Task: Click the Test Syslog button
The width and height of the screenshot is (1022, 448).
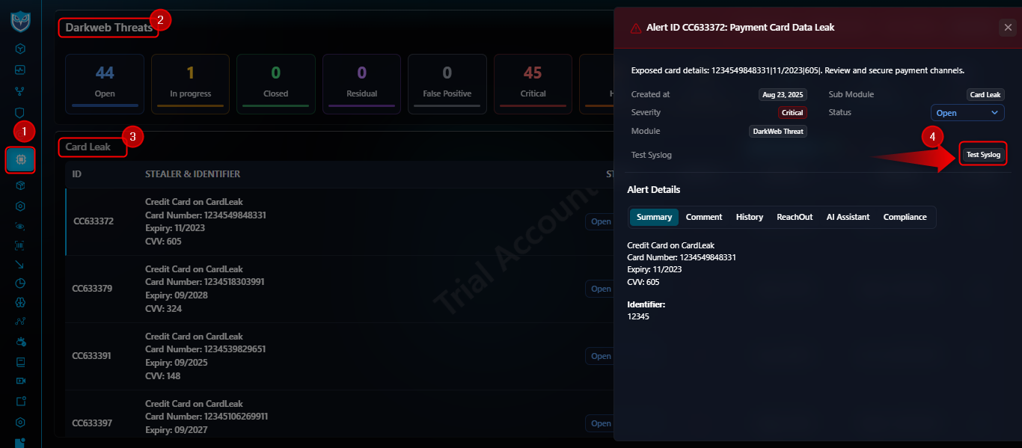Action: coord(983,155)
